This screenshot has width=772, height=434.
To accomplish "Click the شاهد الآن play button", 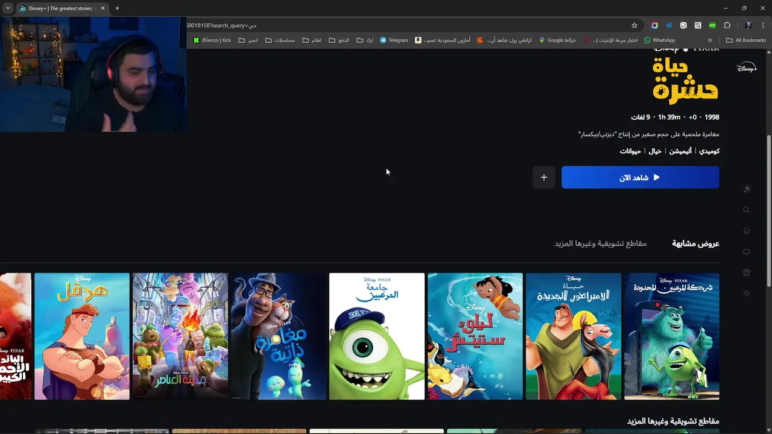I will pyautogui.click(x=640, y=177).
